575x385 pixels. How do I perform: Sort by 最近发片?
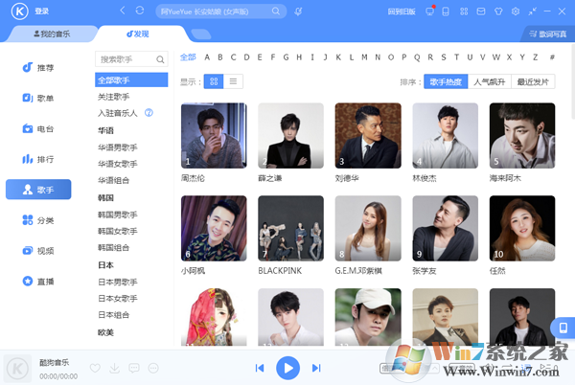[533, 81]
